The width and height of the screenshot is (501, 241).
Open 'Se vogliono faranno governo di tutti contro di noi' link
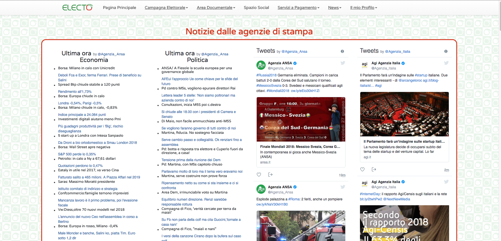(199, 128)
